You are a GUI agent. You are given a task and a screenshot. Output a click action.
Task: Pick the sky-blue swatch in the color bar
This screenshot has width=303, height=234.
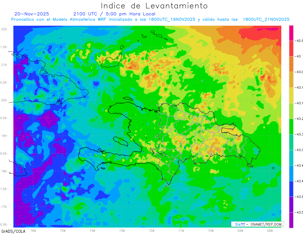[291, 173]
